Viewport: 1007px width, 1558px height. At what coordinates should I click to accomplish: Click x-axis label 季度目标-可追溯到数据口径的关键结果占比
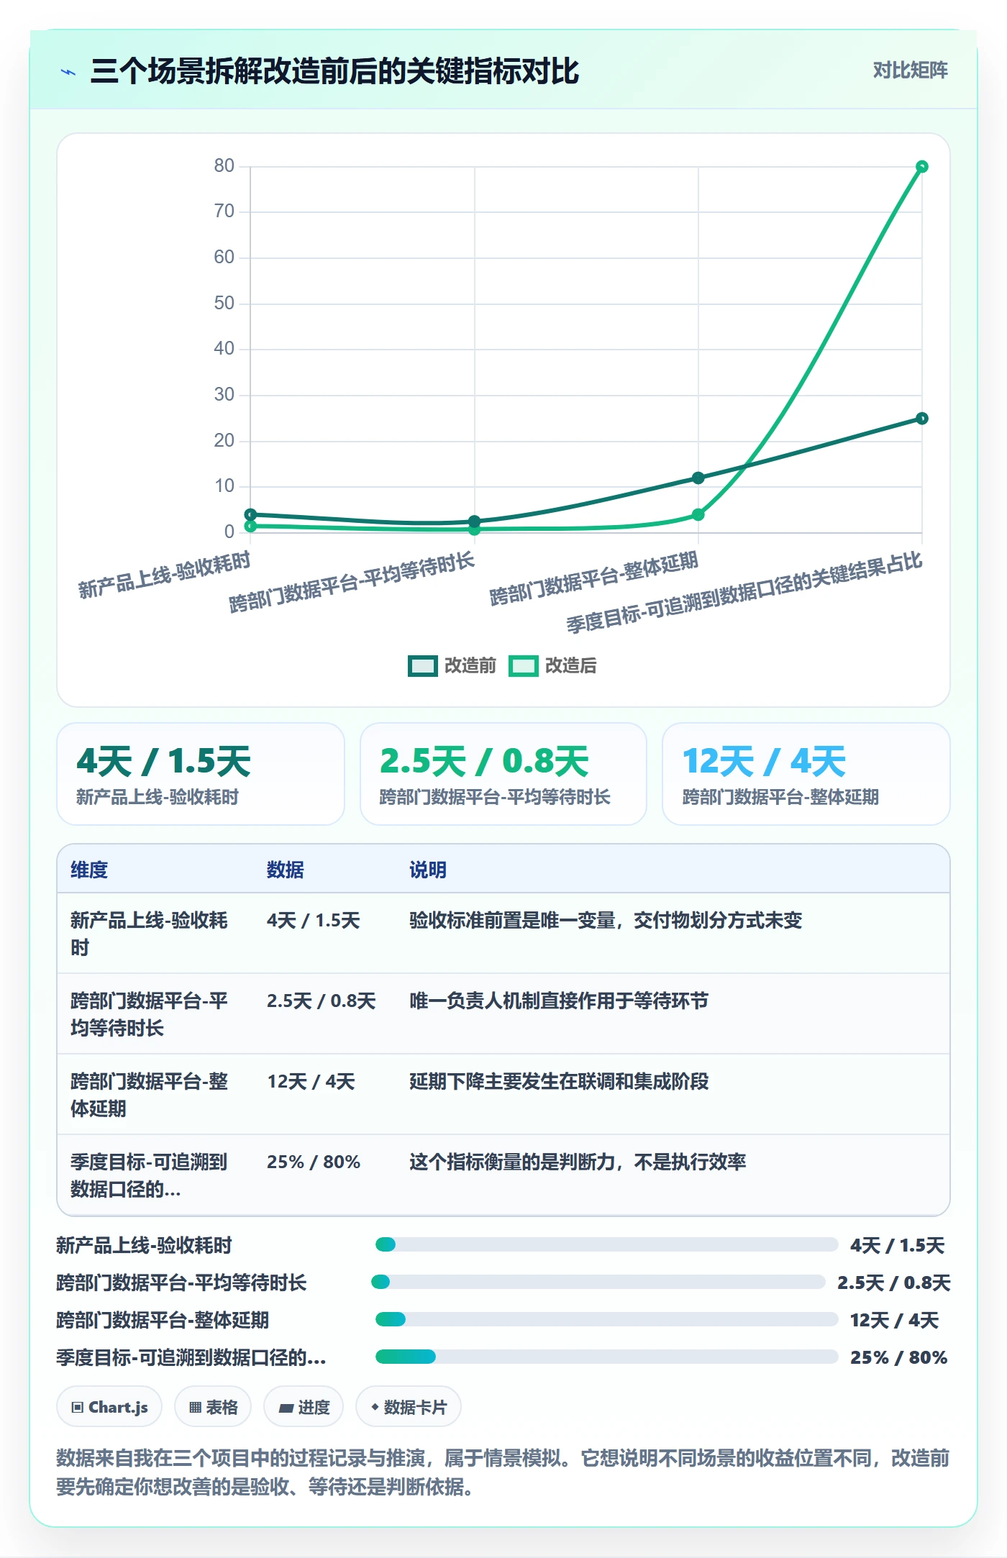click(x=743, y=593)
